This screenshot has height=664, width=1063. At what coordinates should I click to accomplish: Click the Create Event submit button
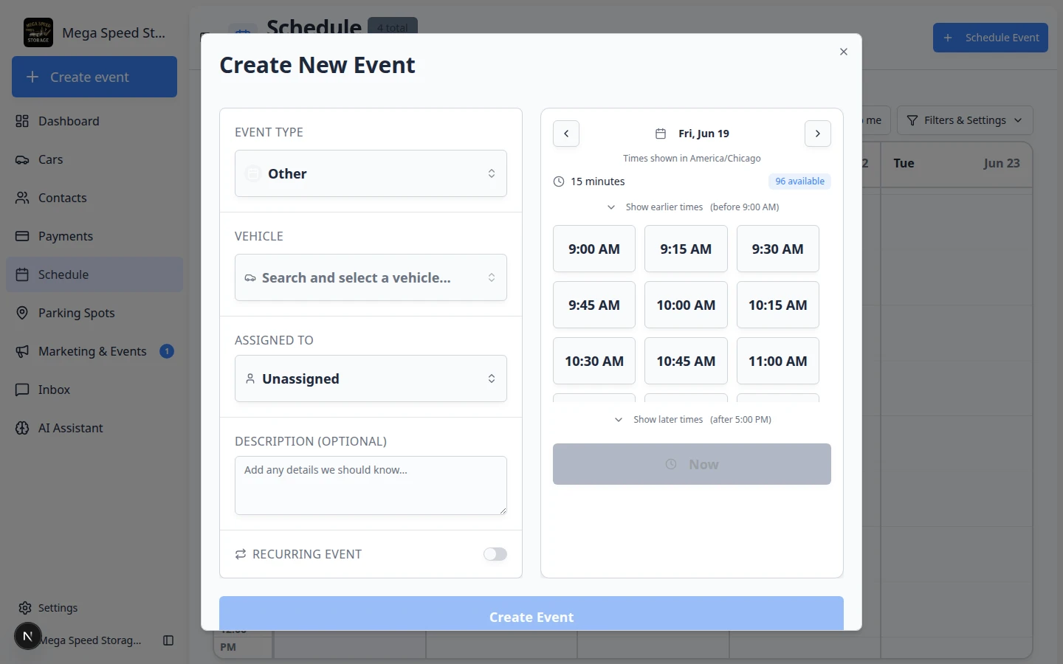[x=531, y=614]
